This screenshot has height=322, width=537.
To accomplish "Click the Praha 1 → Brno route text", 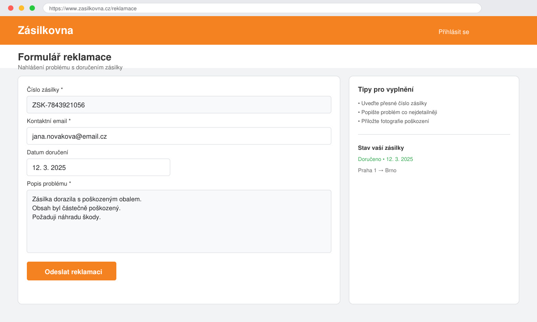I will point(377,170).
